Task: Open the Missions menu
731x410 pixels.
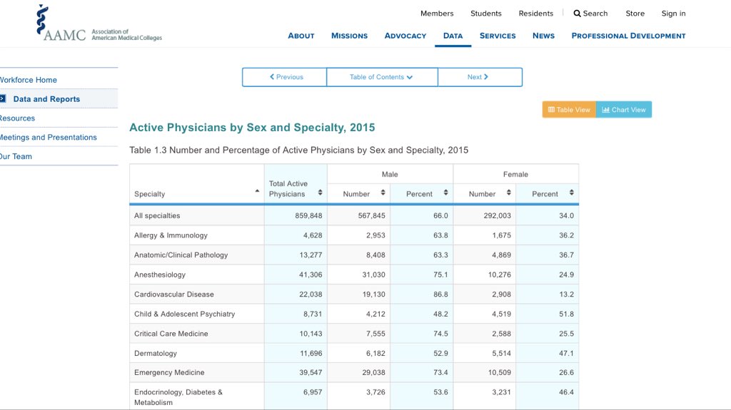Action: [x=349, y=36]
